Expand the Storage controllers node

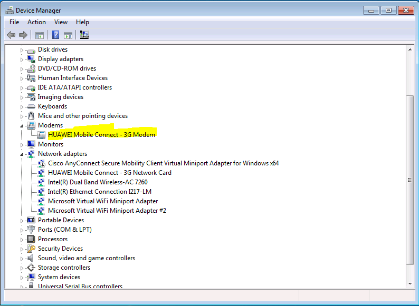pos(22,268)
